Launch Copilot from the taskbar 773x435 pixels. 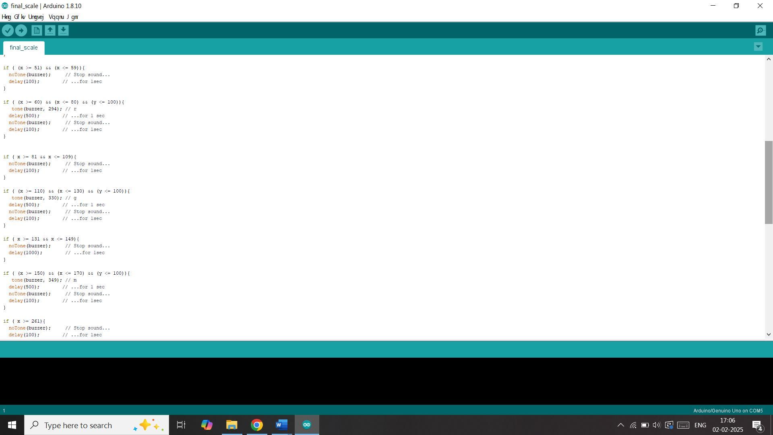(207, 425)
